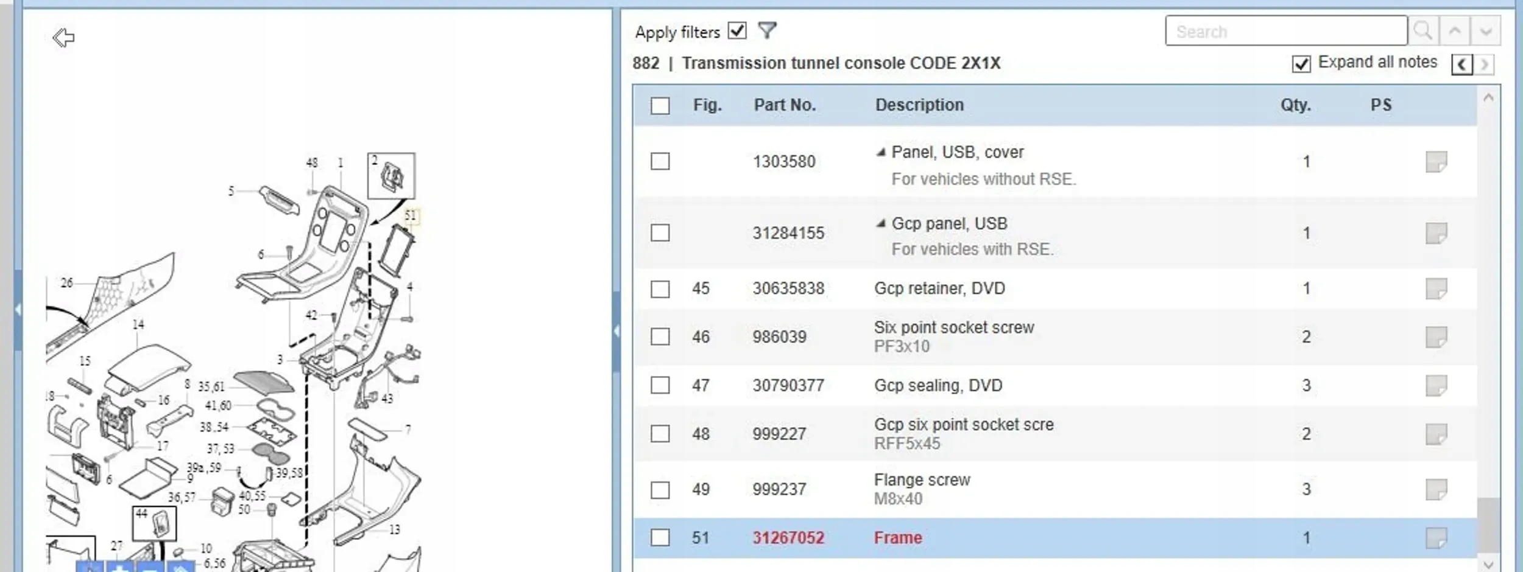Click part number 31267052 link
The width and height of the screenshot is (1523, 572).
pos(788,538)
